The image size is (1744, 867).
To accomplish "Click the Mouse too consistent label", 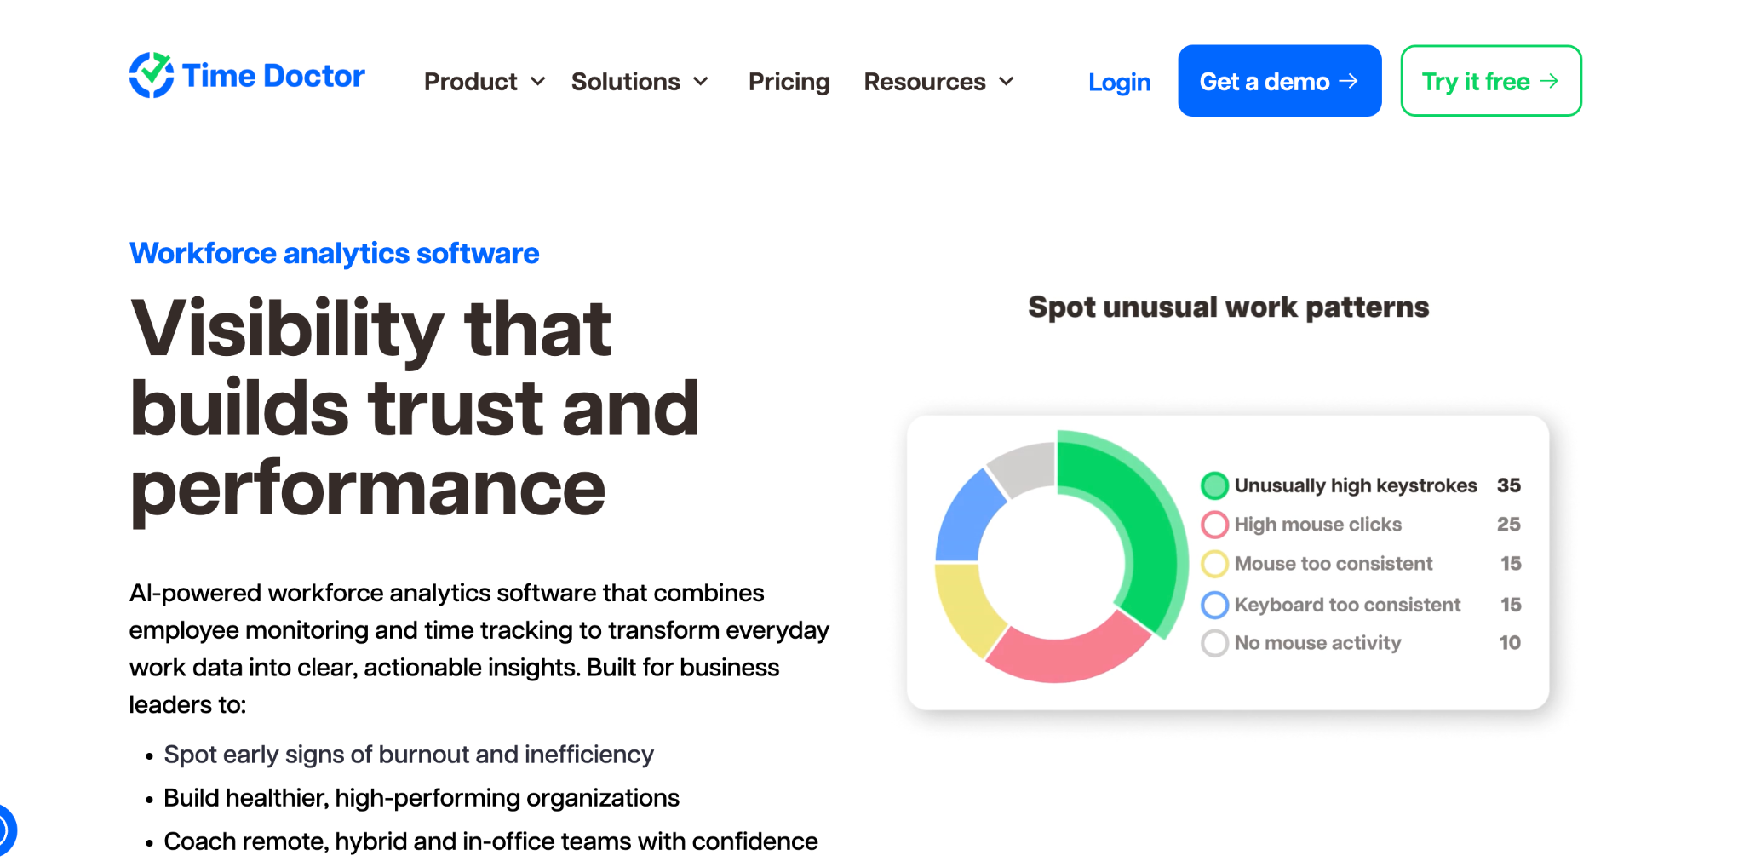I will pyautogui.click(x=1334, y=564).
